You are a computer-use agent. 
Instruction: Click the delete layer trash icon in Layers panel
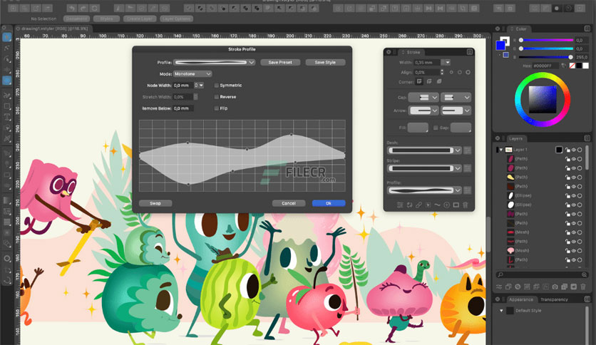point(583,287)
